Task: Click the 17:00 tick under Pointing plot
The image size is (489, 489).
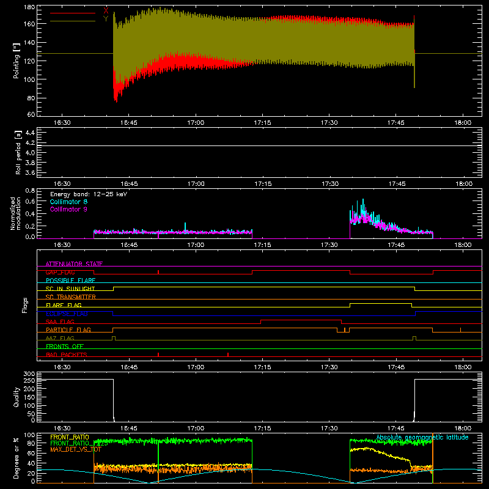Action: (x=196, y=123)
